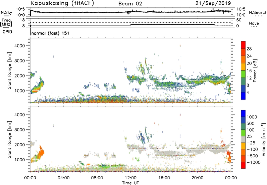Pick the green 25–100 velocity color segment

243,133
